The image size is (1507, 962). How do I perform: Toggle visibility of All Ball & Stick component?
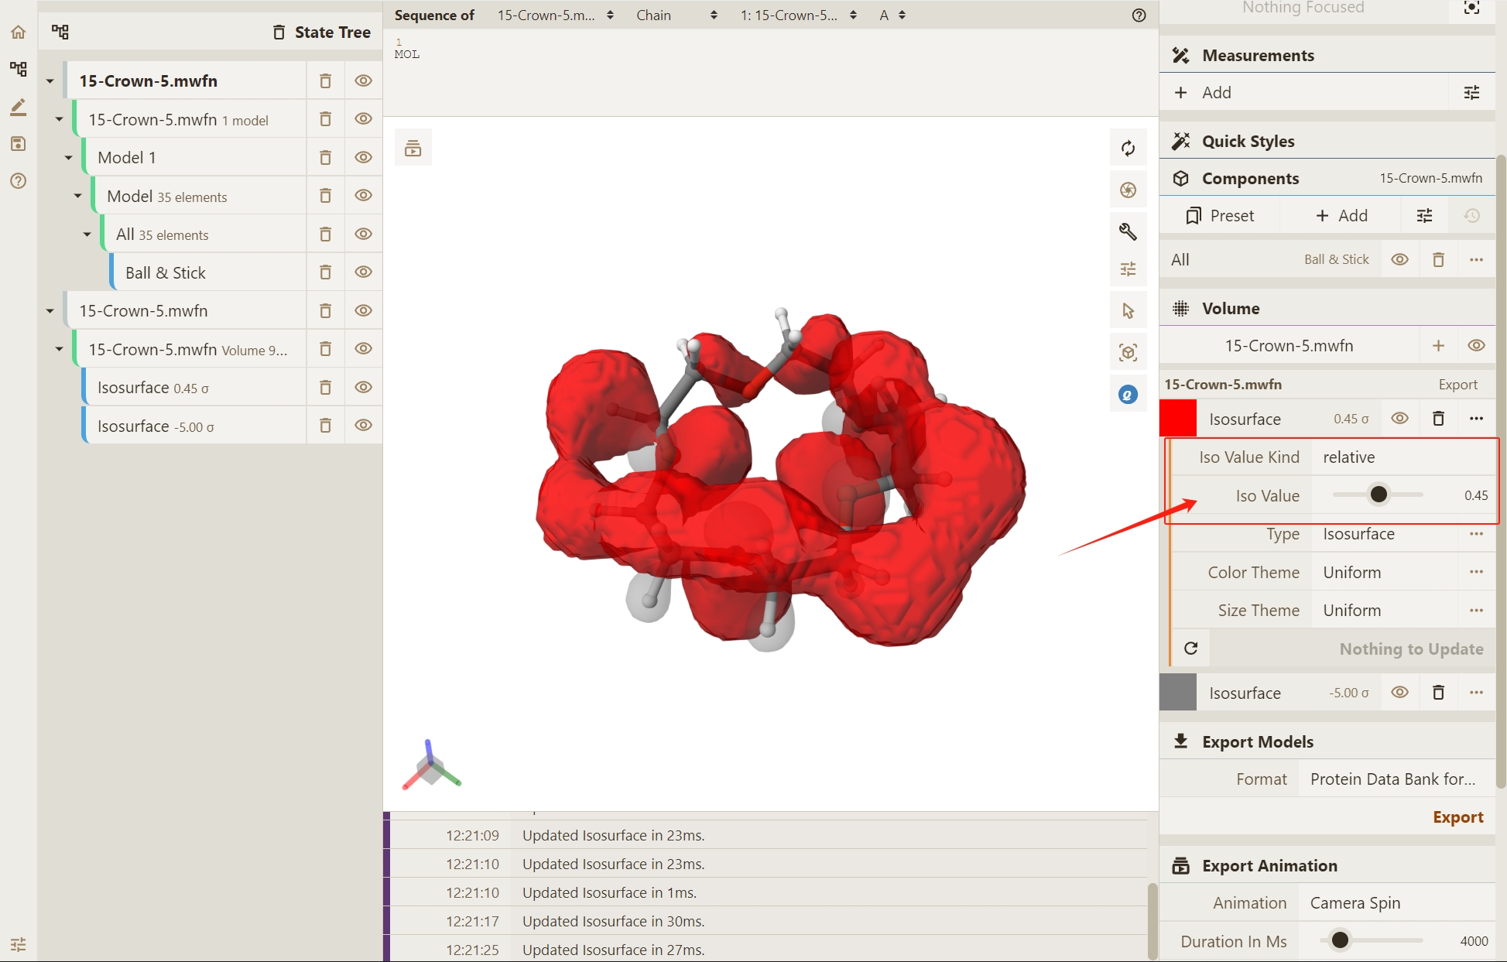pyautogui.click(x=1399, y=260)
